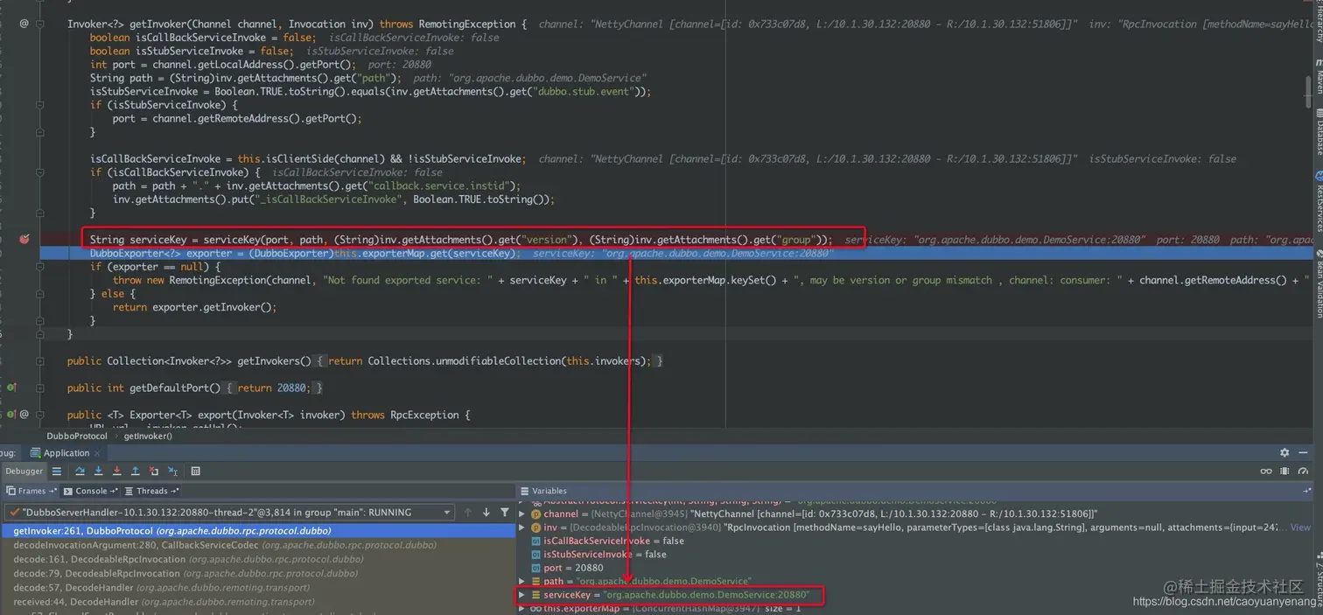Close the Application debug tab
Image resolution: width=1323 pixels, height=615 pixels.
(98, 453)
